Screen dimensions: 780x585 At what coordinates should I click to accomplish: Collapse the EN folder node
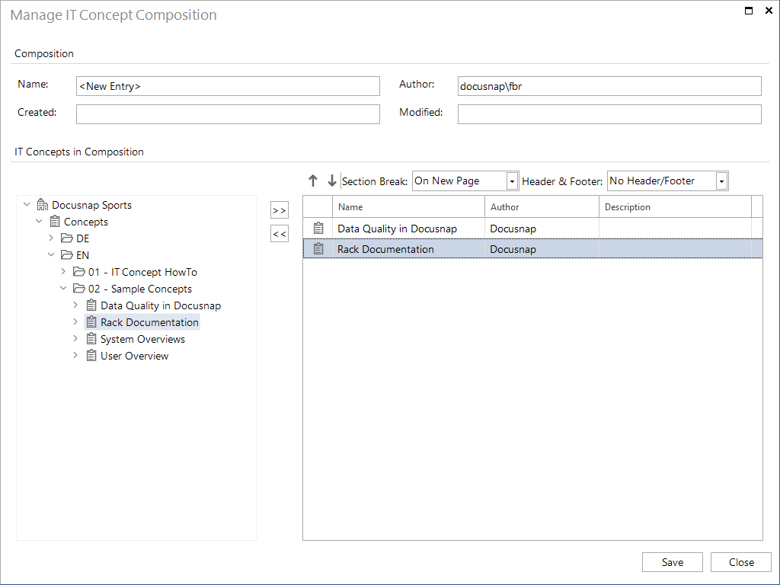click(51, 254)
